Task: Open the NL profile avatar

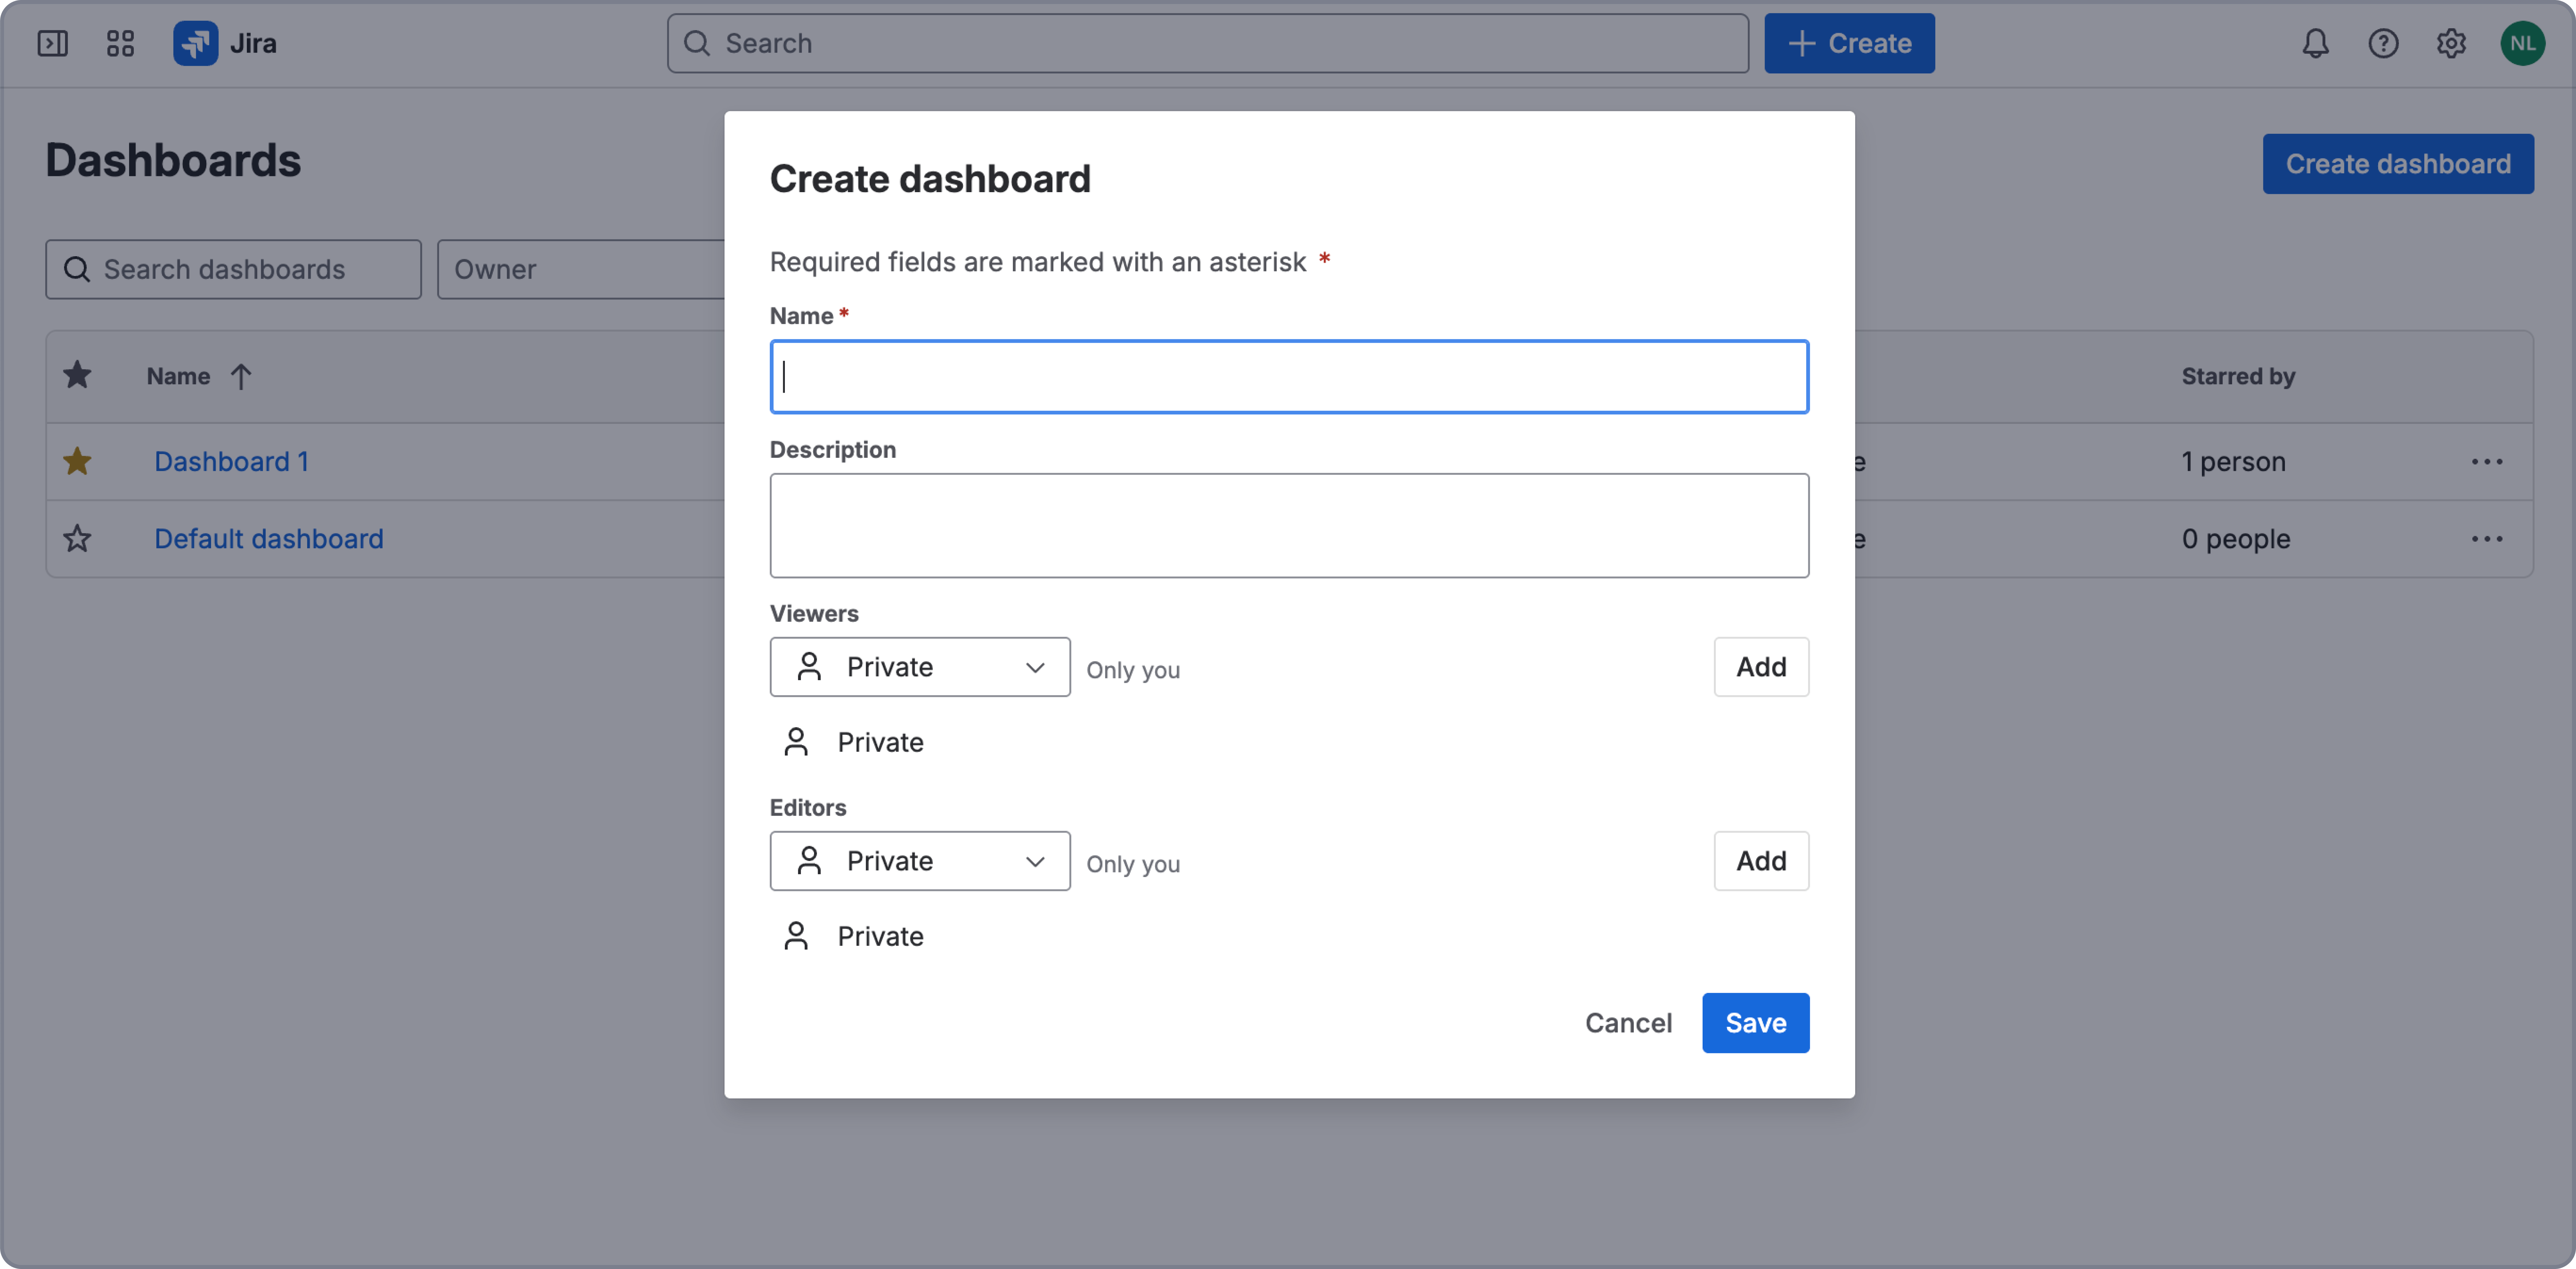Action: coord(2523,43)
